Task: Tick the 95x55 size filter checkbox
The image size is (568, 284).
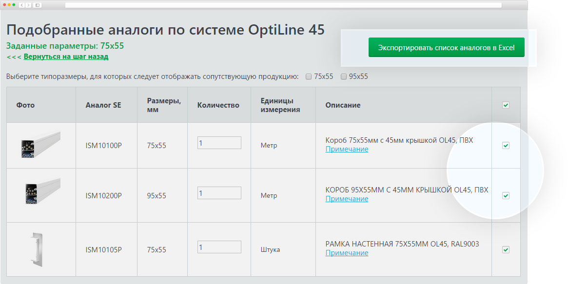Action: coord(343,76)
